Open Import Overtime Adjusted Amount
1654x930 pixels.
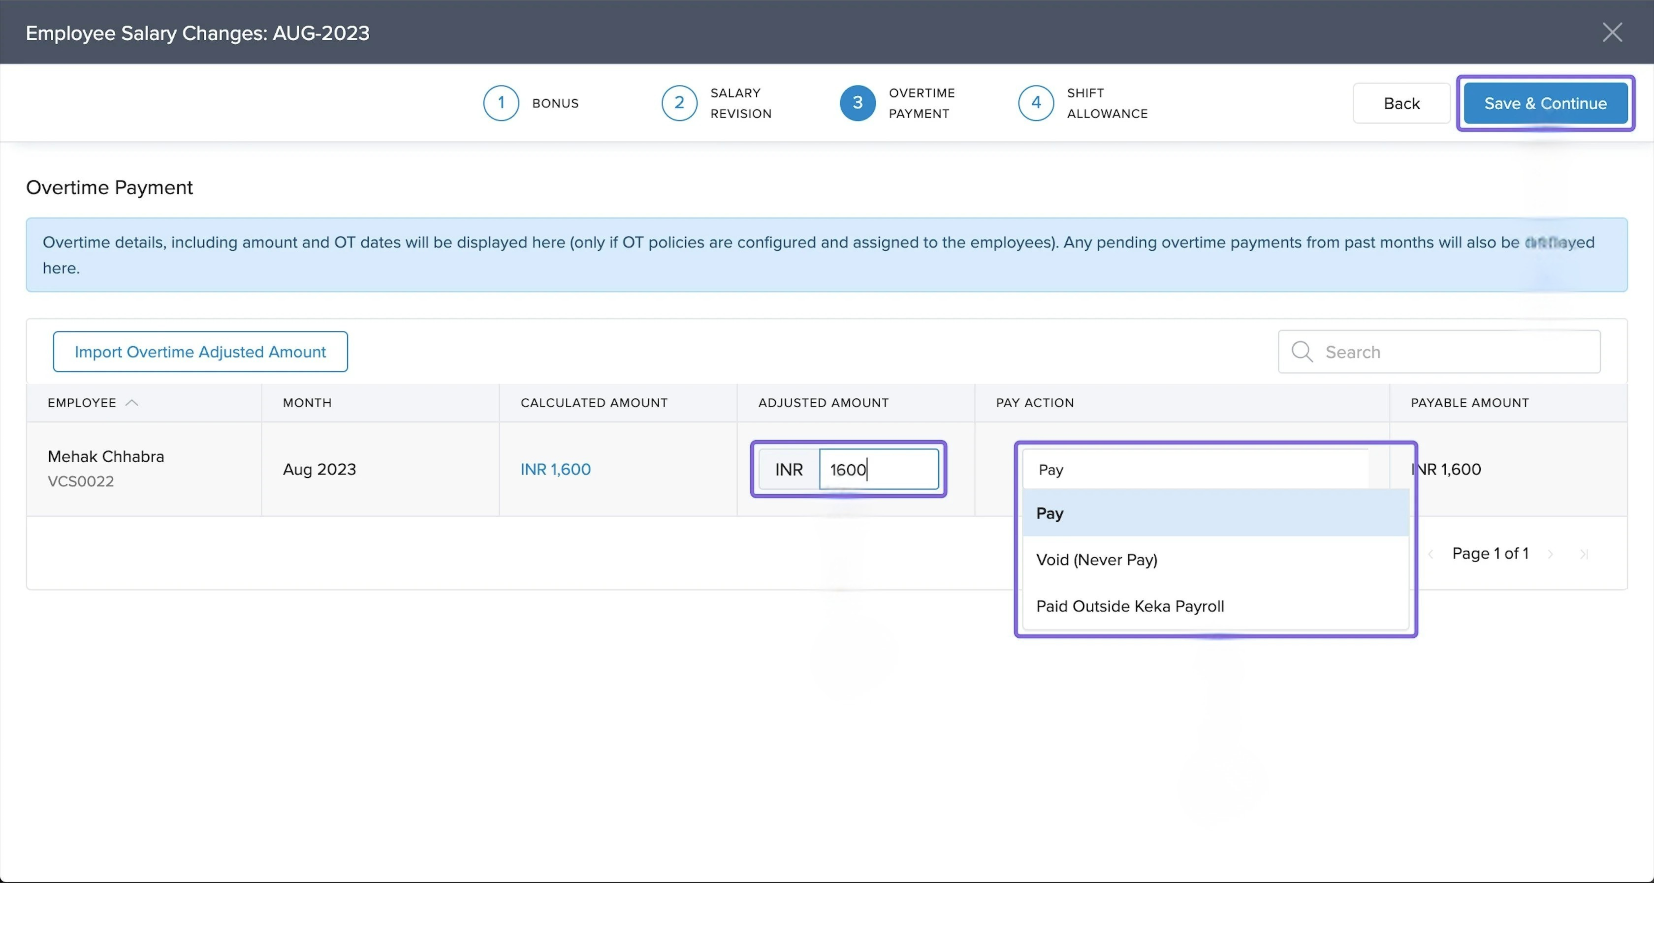coord(200,352)
